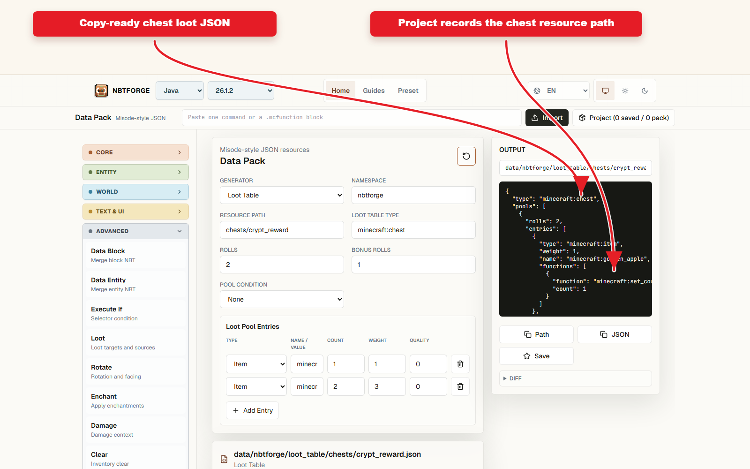Open the Pool Condition dropdown
The height and width of the screenshot is (469, 750).
point(282,299)
